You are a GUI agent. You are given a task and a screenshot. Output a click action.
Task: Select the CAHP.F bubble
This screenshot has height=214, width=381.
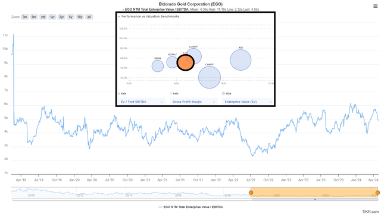210,77
